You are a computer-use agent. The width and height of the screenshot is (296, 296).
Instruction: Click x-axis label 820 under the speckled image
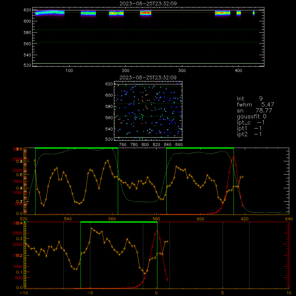pos(157,145)
